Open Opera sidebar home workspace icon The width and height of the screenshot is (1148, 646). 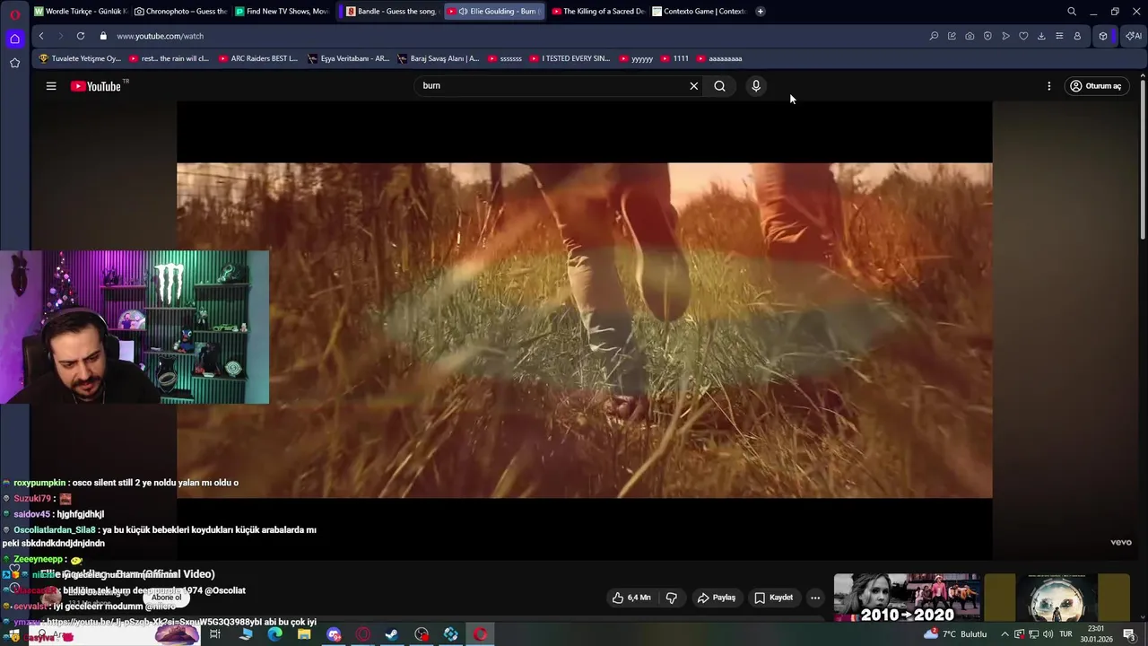pyautogui.click(x=14, y=39)
